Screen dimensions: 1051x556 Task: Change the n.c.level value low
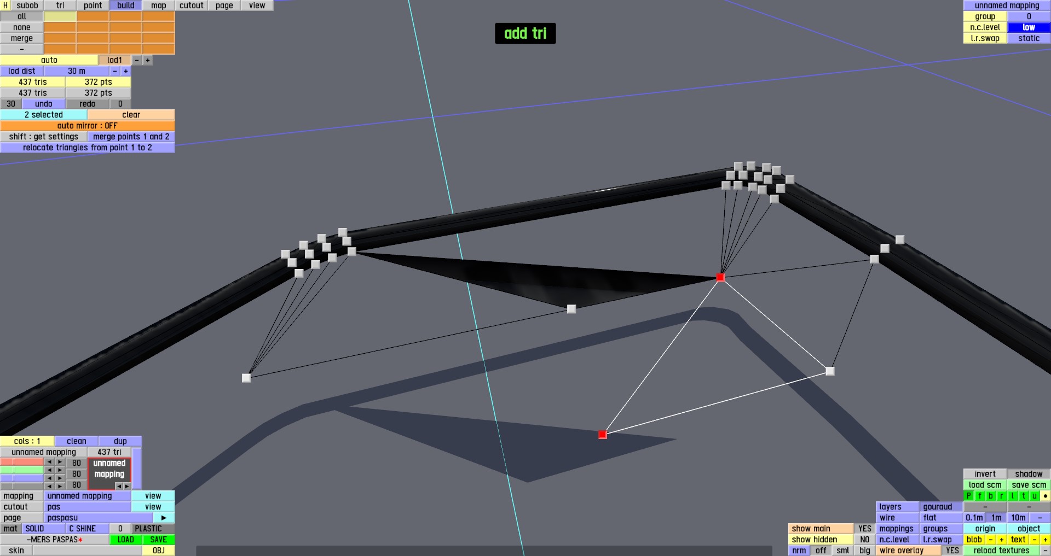point(1029,27)
